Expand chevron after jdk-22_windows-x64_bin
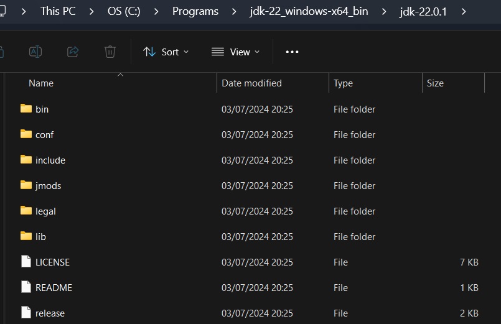 (x=384, y=12)
